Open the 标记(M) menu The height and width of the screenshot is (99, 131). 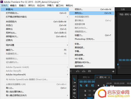coord(41,5)
